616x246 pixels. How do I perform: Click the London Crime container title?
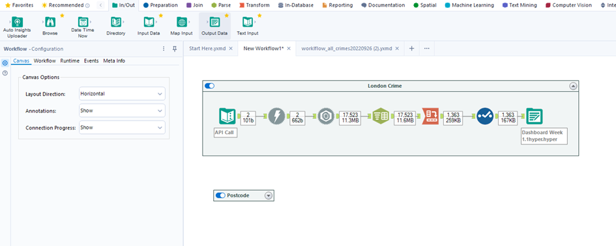click(x=385, y=85)
